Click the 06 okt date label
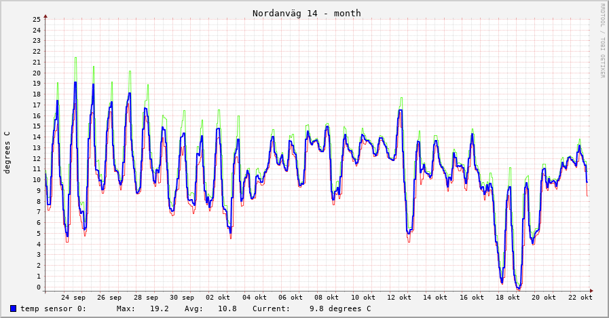The height and width of the screenshot is (318, 609). pos(291,297)
